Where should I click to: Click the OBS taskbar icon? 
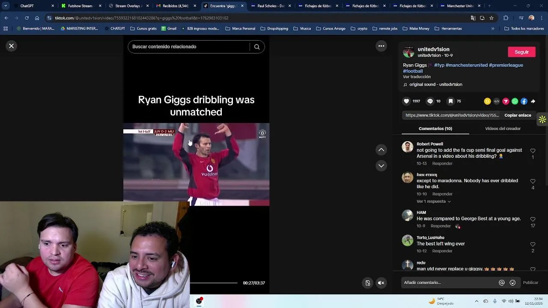[x=199, y=301]
